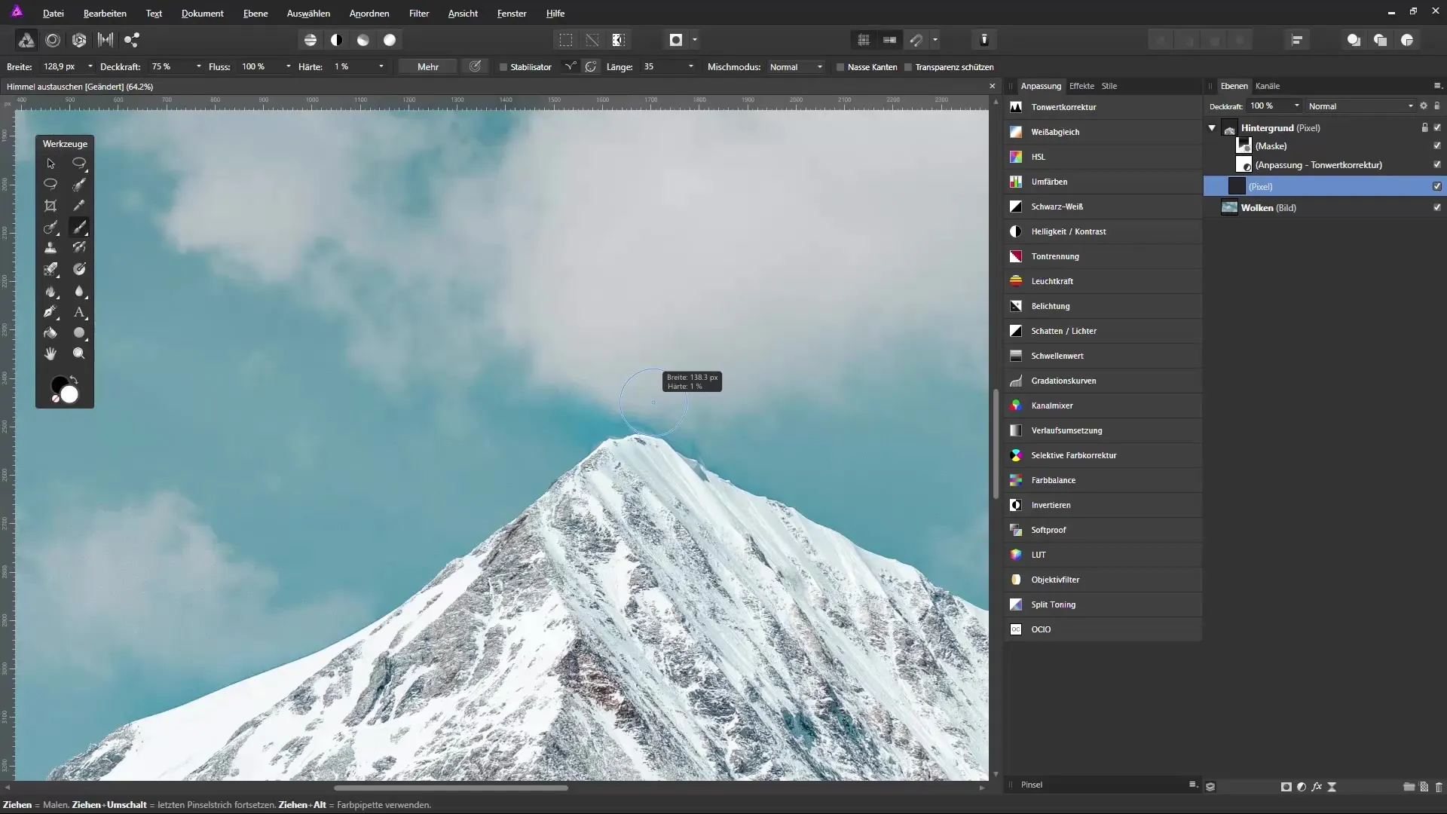The image size is (1447, 814).
Task: Apply Auto Contrast from toolbar
Action: point(337,40)
